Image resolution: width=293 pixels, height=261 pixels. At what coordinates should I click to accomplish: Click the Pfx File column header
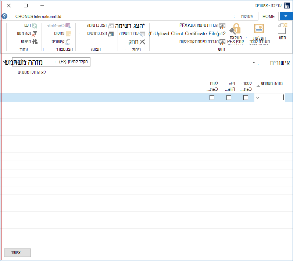click(x=230, y=86)
